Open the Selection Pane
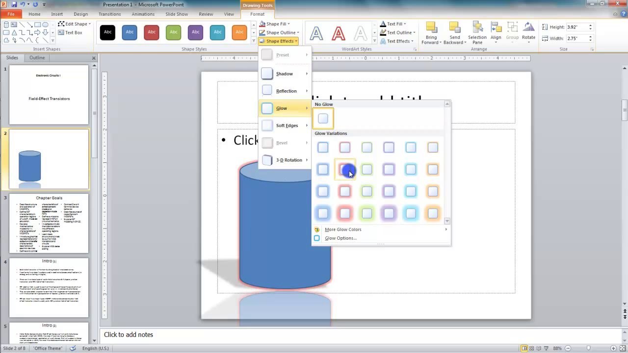This screenshot has width=628, height=353. 477,33
